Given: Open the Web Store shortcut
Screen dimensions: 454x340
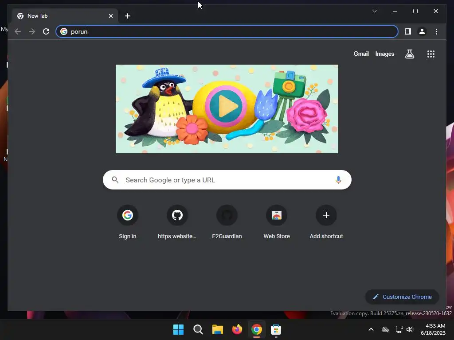Looking at the screenshot, I should click(277, 222).
